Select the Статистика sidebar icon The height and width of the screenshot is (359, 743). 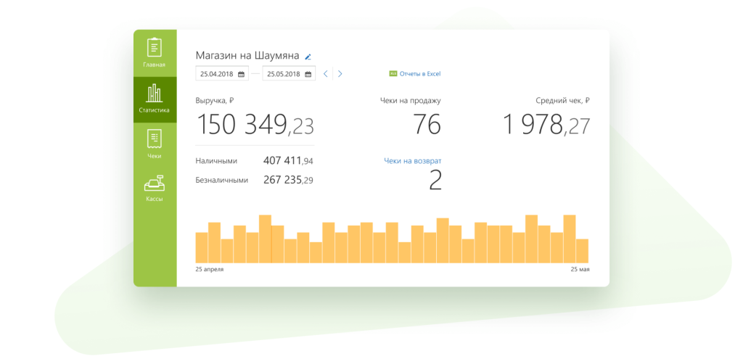(x=154, y=99)
